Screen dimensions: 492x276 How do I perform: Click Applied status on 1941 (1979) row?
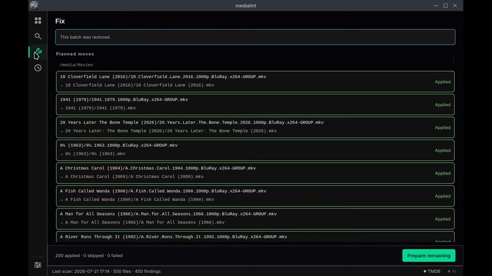(x=443, y=105)
